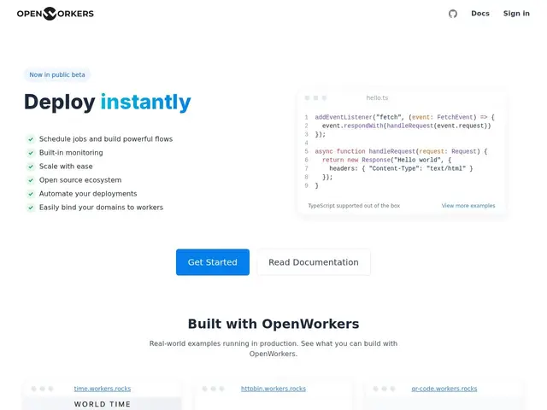Image resolution: width=547 pixels, height=410 pixels.
Task: Visit httpbin.workers.rocks link
Action: [273, 389]
